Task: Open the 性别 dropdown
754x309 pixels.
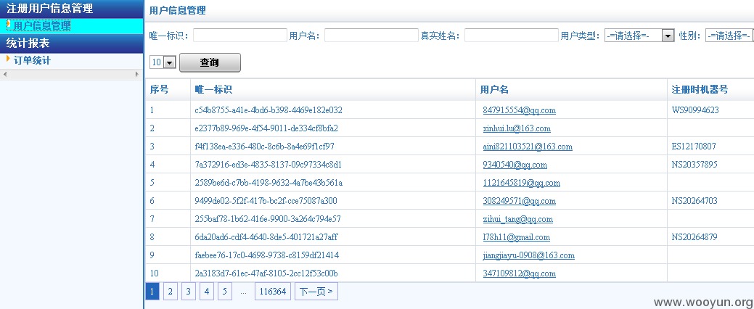Action: tap(729, 36)
